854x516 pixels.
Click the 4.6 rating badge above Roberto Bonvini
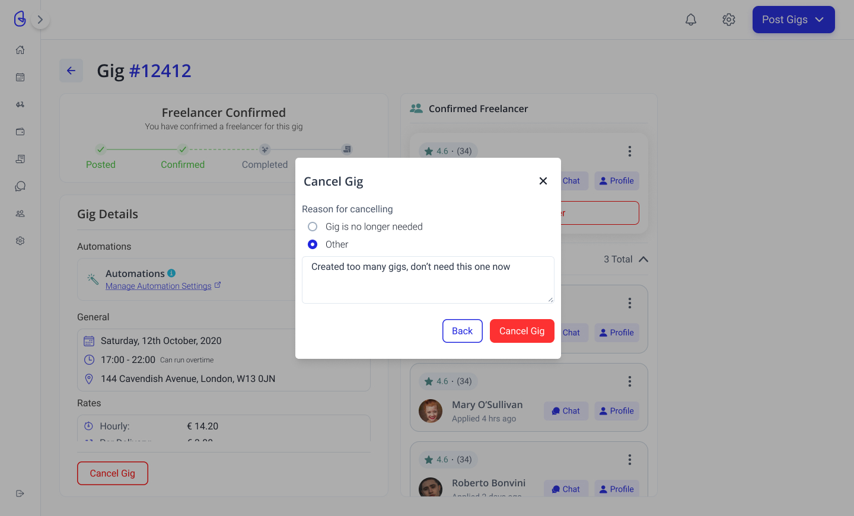click(449, 460)
